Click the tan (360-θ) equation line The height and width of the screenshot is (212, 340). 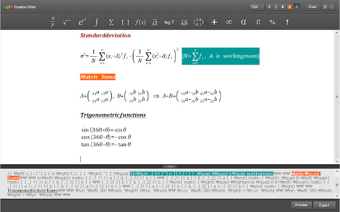point(106,144)
